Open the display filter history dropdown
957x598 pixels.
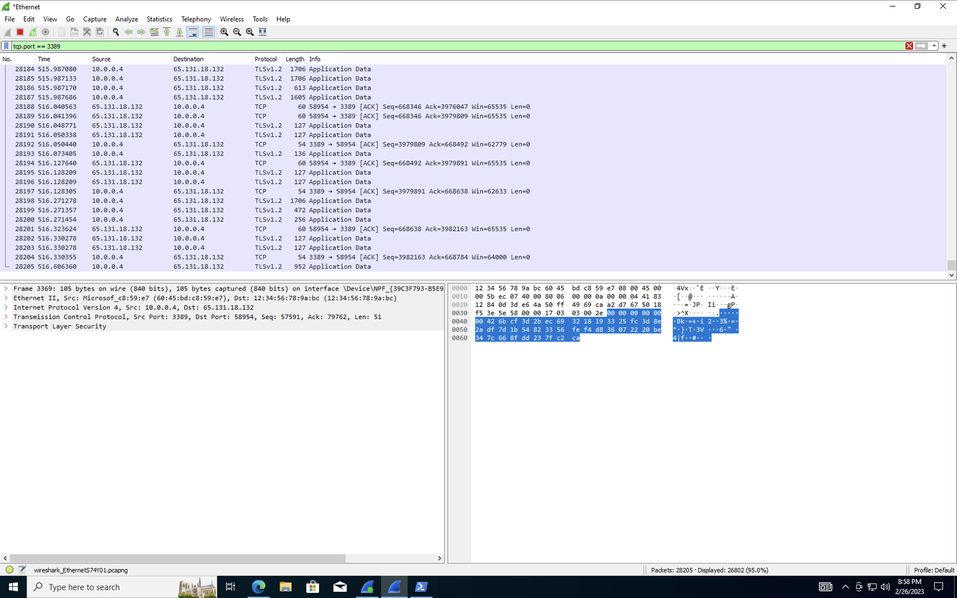tap(934, 46)
